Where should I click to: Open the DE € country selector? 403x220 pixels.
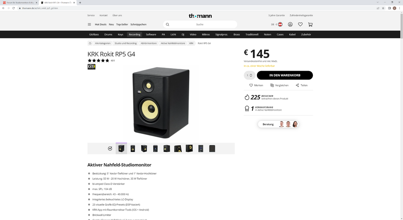click(276, 25)
